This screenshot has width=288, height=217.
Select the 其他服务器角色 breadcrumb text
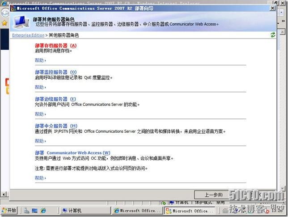(x=64, y=35)
